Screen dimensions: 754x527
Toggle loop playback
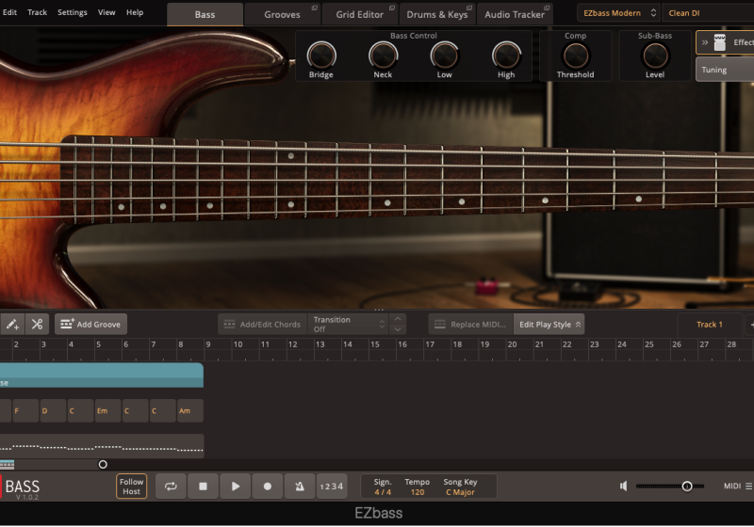171,487
